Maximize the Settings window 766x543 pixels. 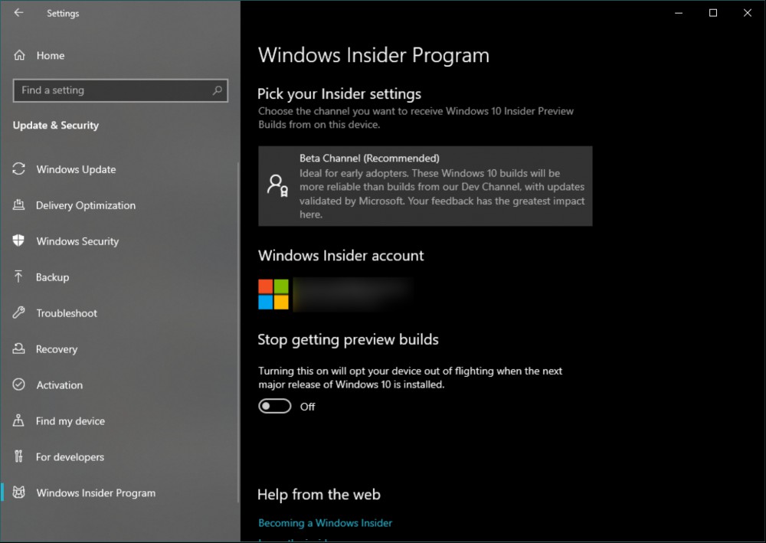[712, 13]
